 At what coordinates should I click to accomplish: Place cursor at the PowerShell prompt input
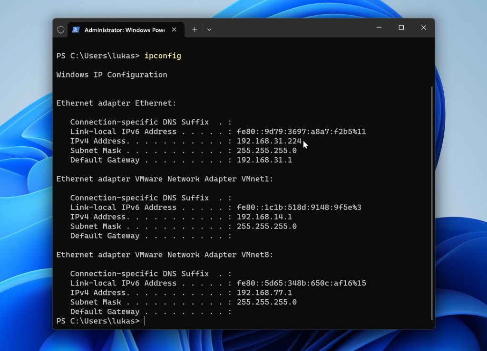(144, 321)
